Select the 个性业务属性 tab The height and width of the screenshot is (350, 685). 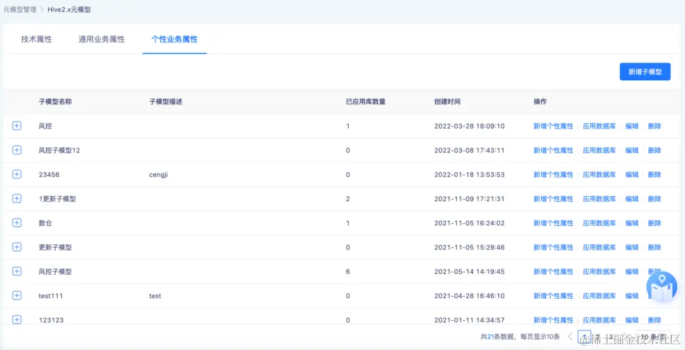(174, 39)
